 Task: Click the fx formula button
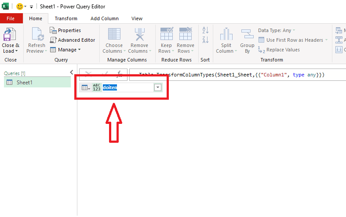point(119,74)
